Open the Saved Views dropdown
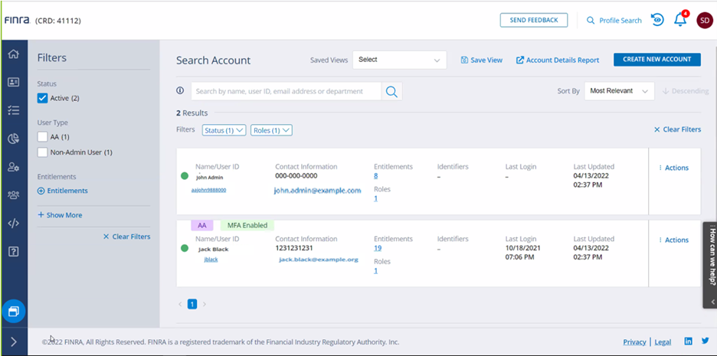717x356 pixels. tap(399, 60)
